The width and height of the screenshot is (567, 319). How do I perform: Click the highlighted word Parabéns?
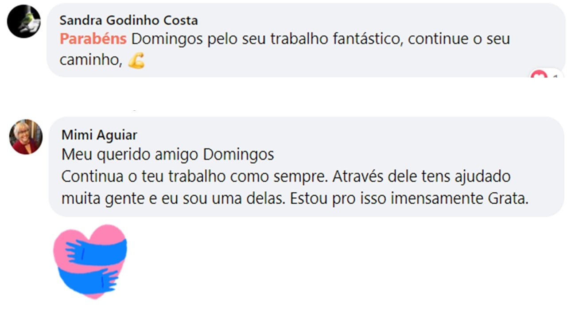(x=93, y=39)
